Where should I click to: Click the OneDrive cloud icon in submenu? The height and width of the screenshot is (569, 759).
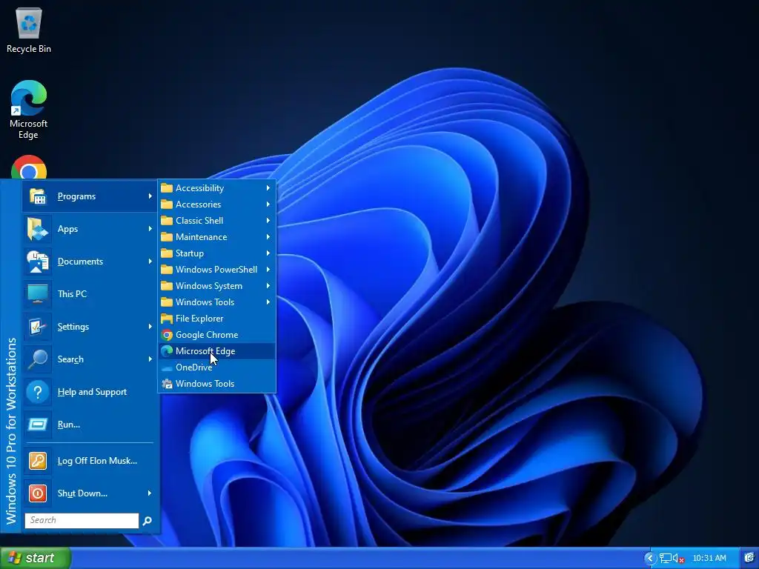click(x=167, y=368)
